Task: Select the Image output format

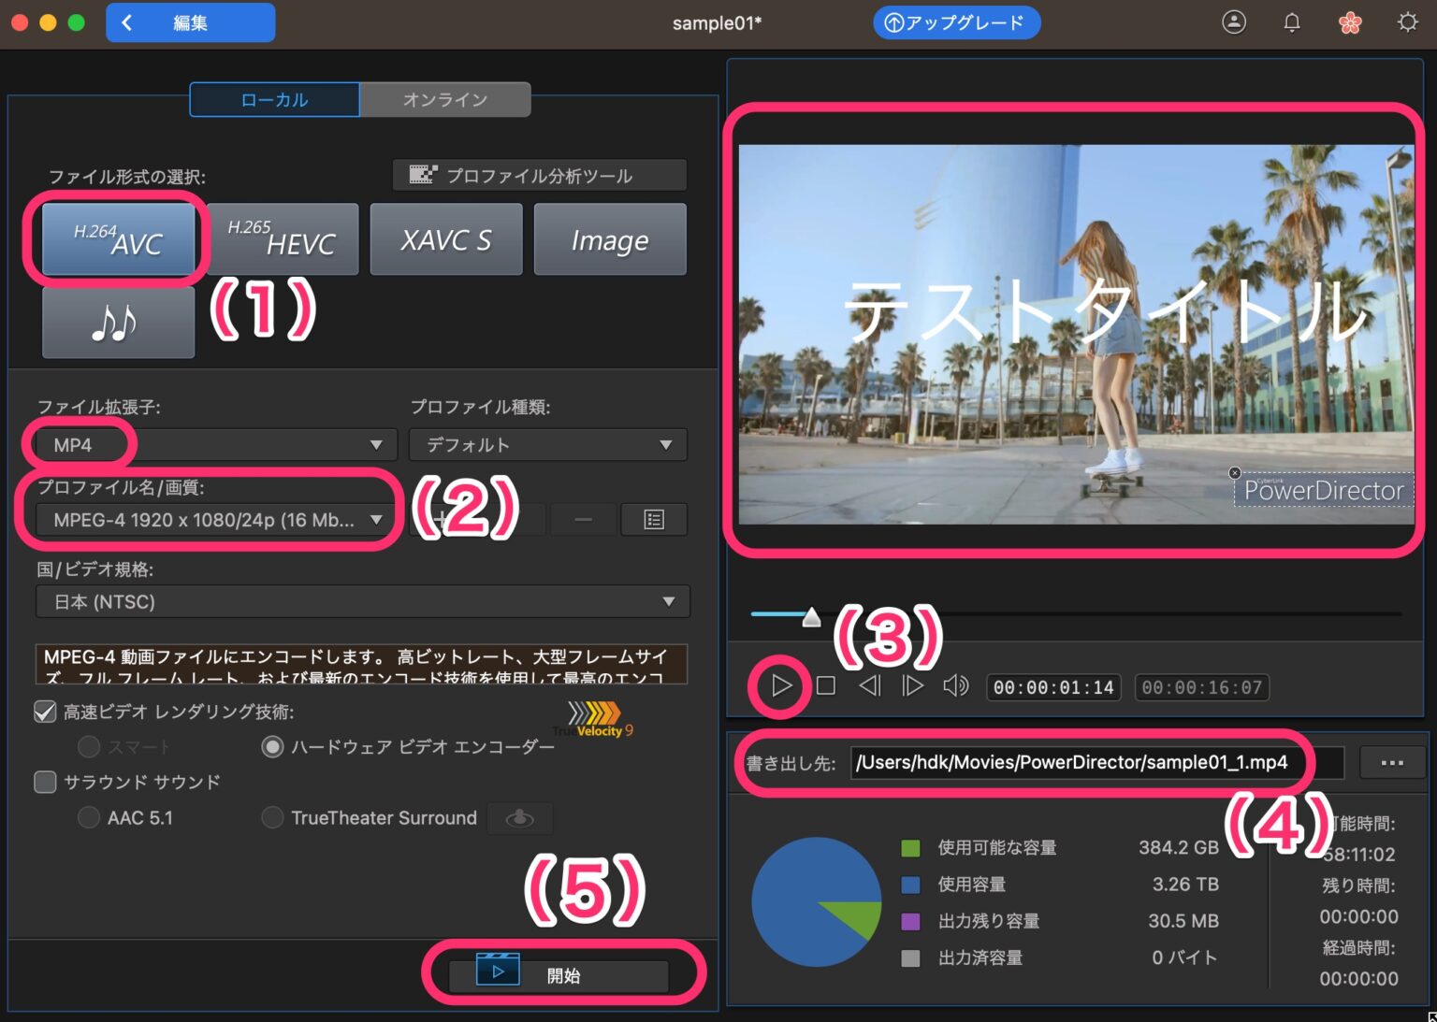Action: (x=610, y=239)
